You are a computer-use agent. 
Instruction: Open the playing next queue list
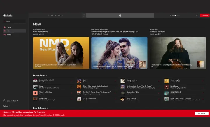pyautogui.click(x=197, y=15)
